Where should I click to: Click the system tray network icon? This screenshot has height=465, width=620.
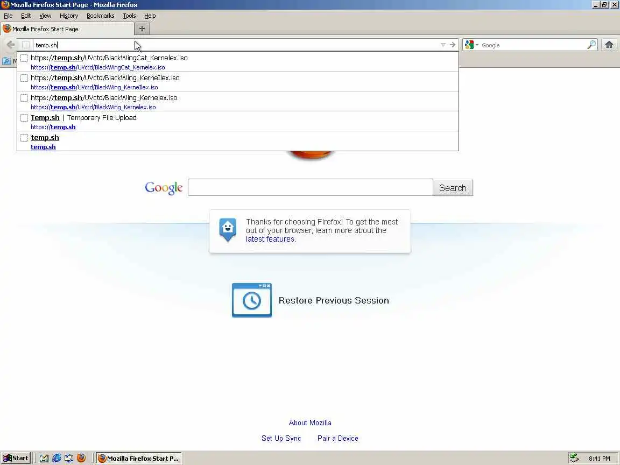tap(575, 458)
